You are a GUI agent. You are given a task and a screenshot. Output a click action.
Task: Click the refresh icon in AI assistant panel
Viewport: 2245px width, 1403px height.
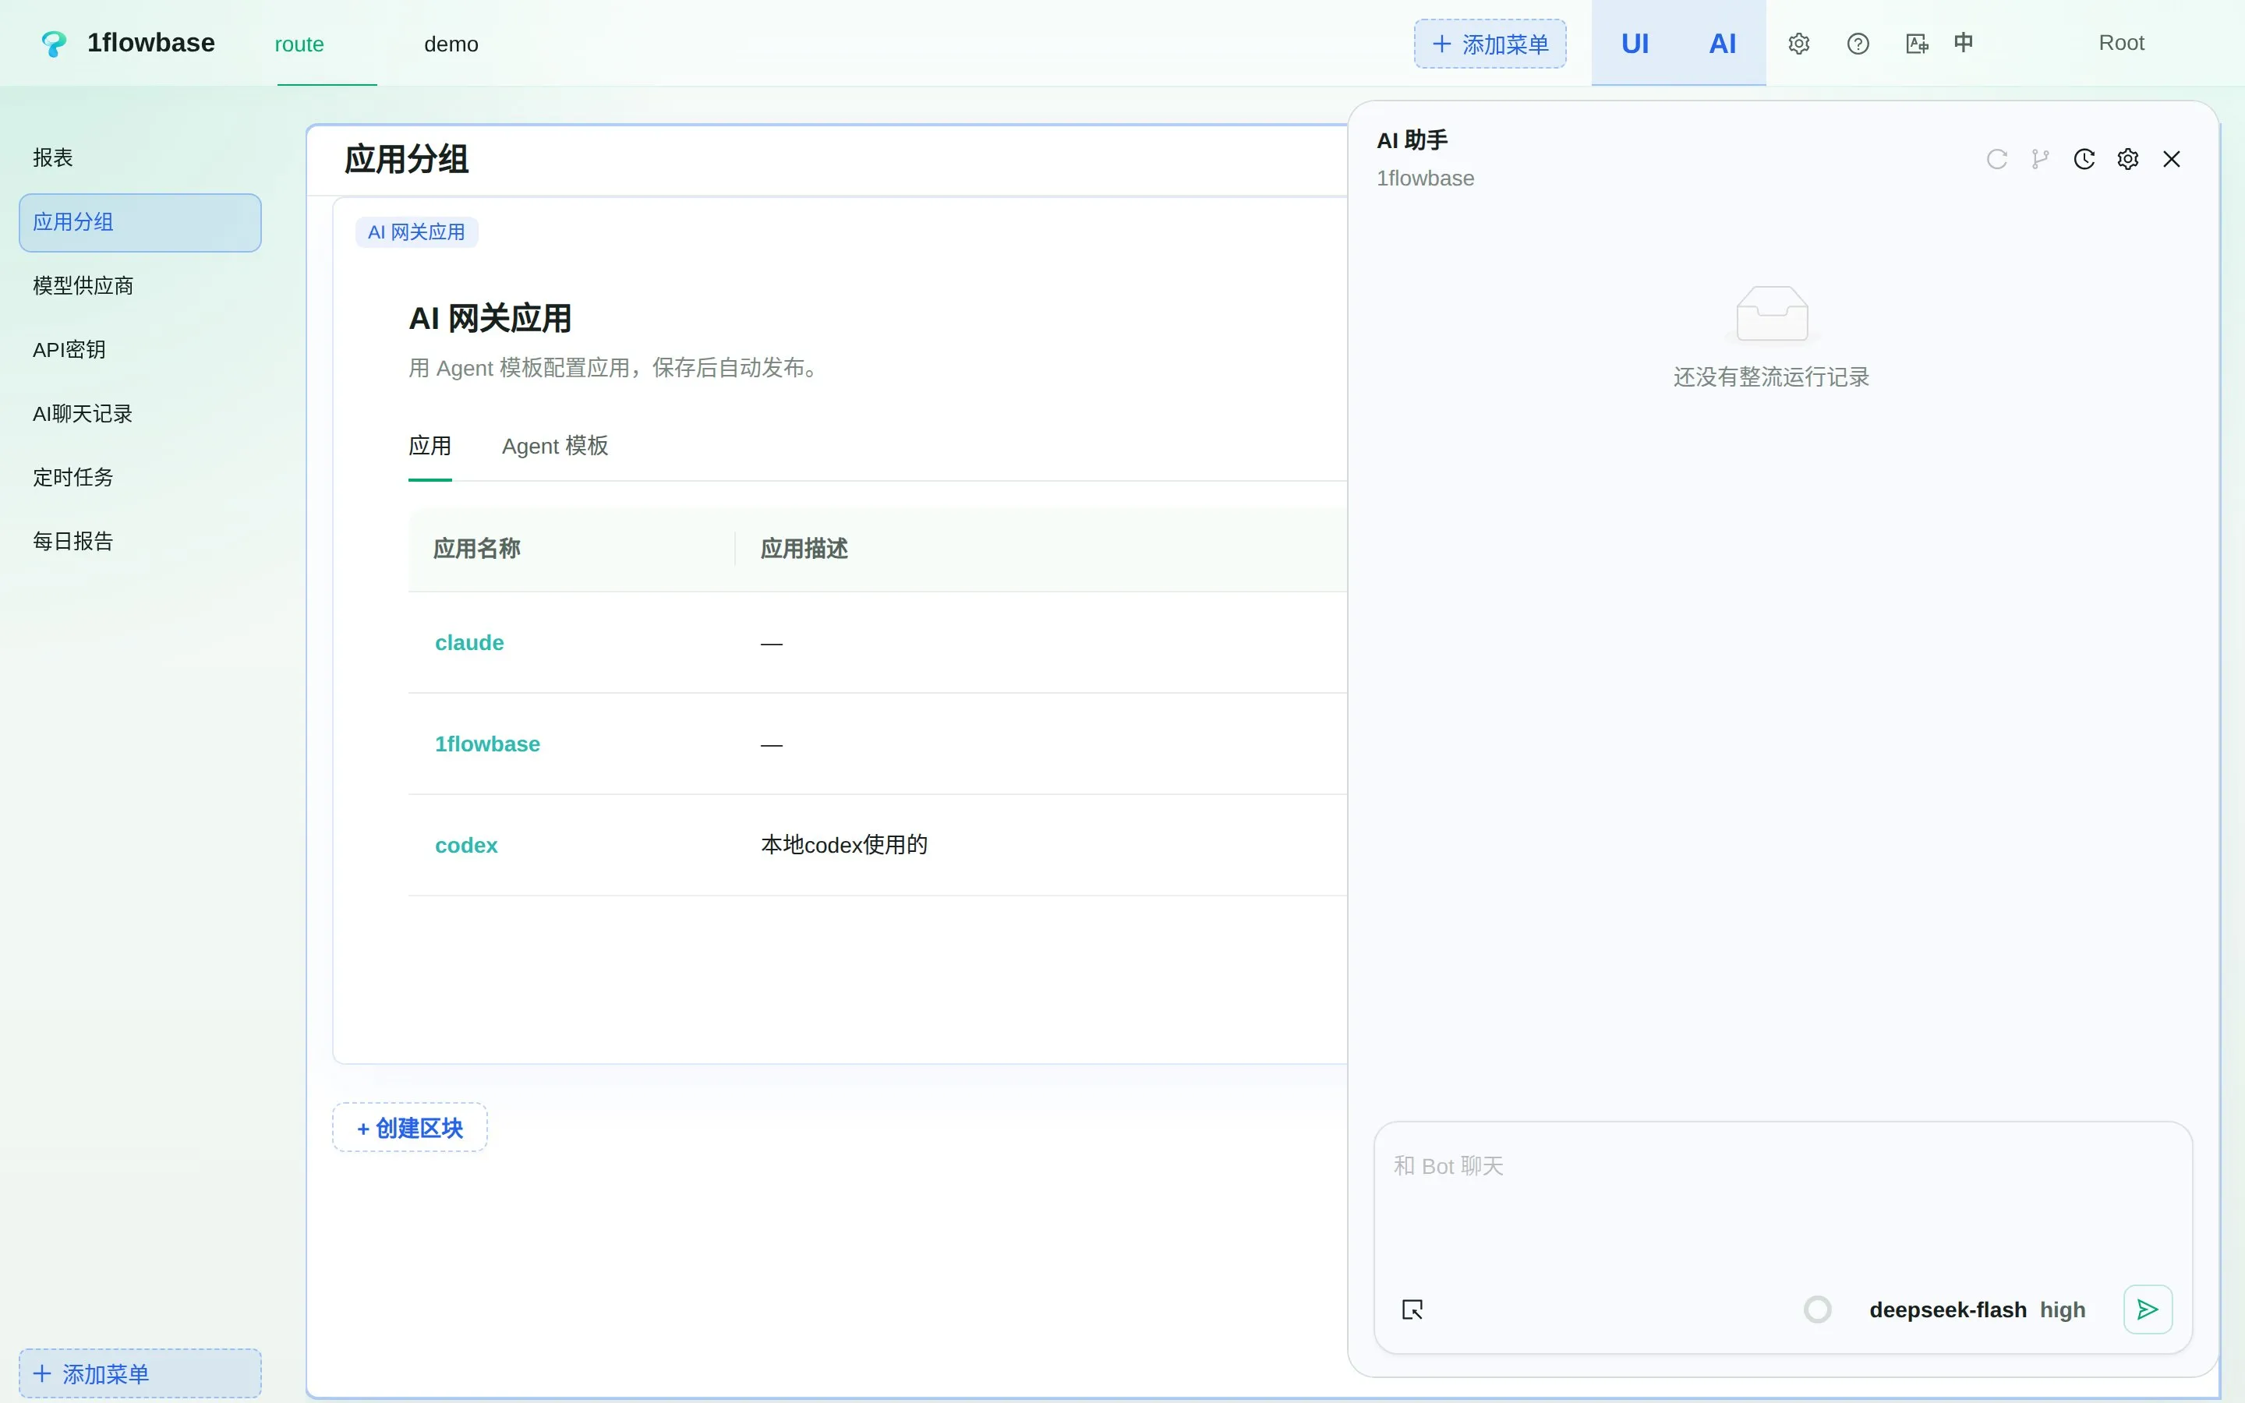(1996, 159)
